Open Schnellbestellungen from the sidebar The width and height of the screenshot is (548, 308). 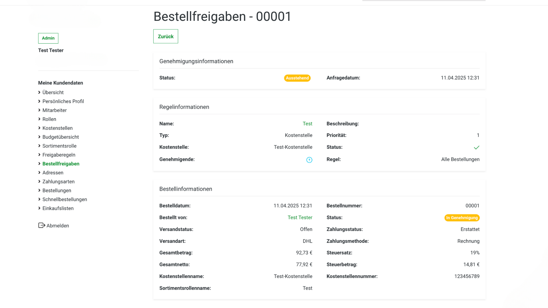[65, 199]
